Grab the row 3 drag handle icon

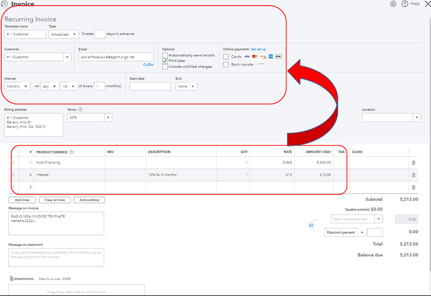coord(13,187)
